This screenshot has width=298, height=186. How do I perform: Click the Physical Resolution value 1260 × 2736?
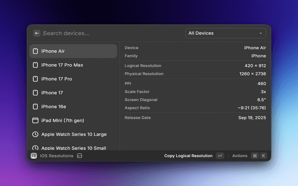pos(252,74)
